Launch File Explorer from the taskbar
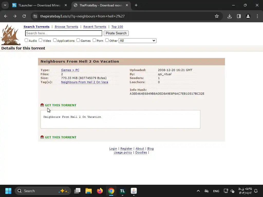Image resolution: width=263 pixels, height=197 pixels. tap(89, 191)
